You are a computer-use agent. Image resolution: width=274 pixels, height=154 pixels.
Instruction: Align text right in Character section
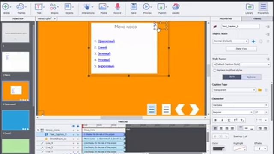pyautogui.click(x=227, y=128)
